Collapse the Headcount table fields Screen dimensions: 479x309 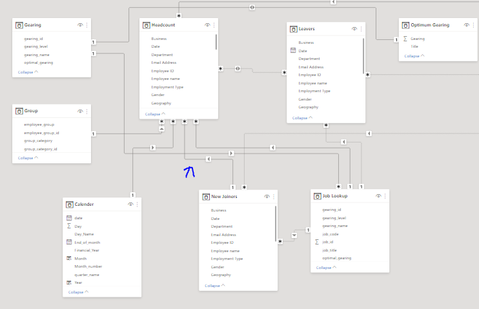coord(155,114)
